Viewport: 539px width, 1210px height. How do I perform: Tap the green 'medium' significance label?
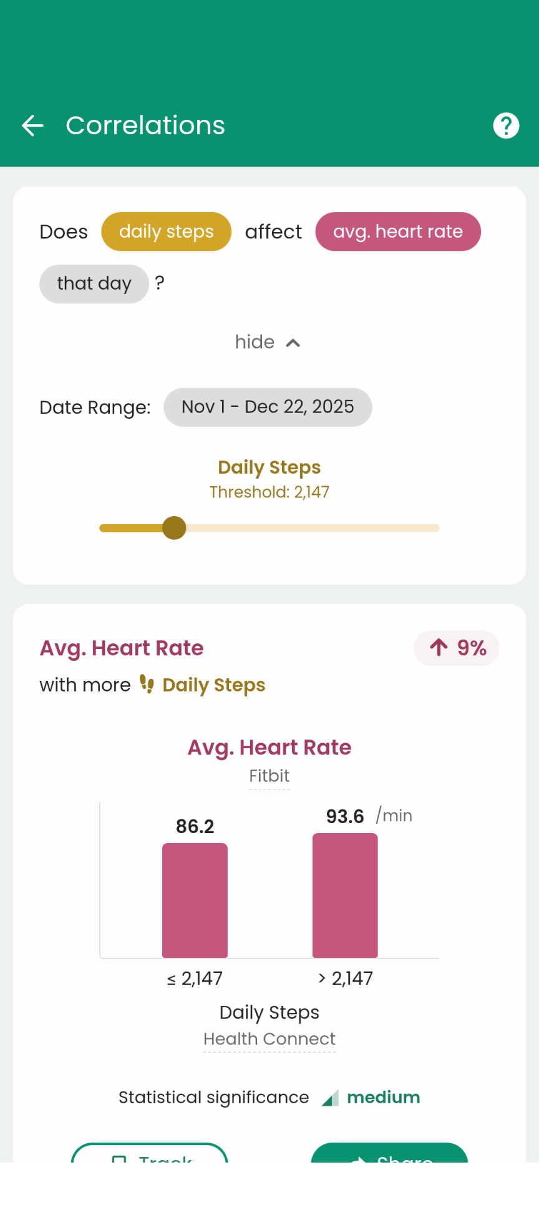coord(383,1097)
